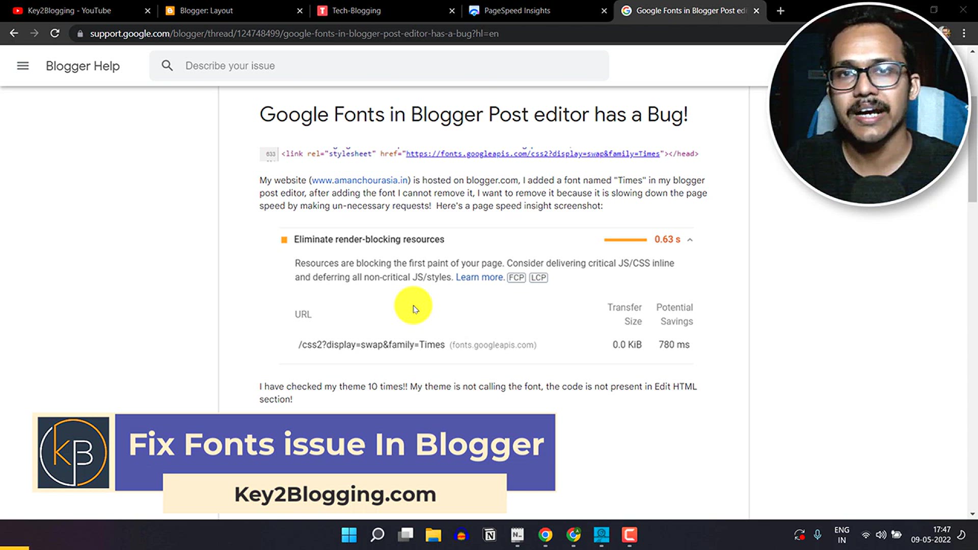Go back using the browser back arrow

(x=14, y=33)
